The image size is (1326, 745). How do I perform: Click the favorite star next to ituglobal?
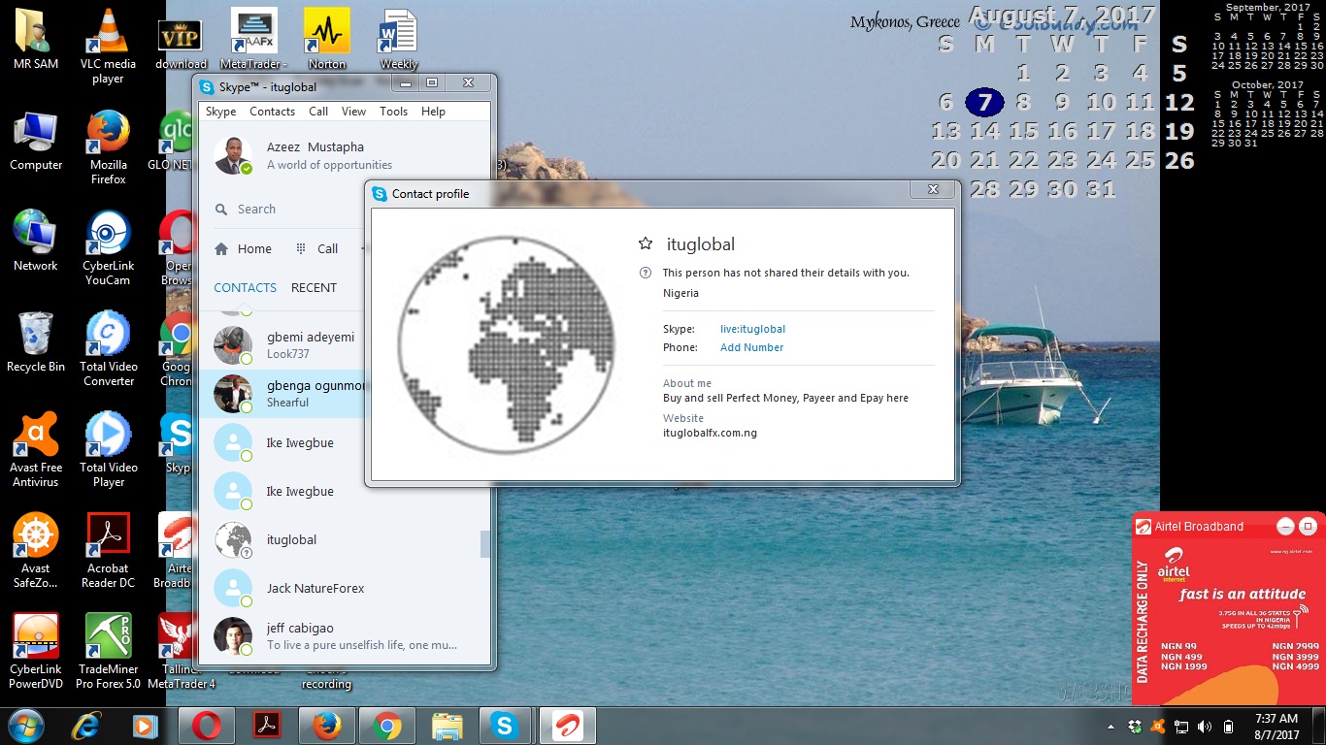coord(646,244)
